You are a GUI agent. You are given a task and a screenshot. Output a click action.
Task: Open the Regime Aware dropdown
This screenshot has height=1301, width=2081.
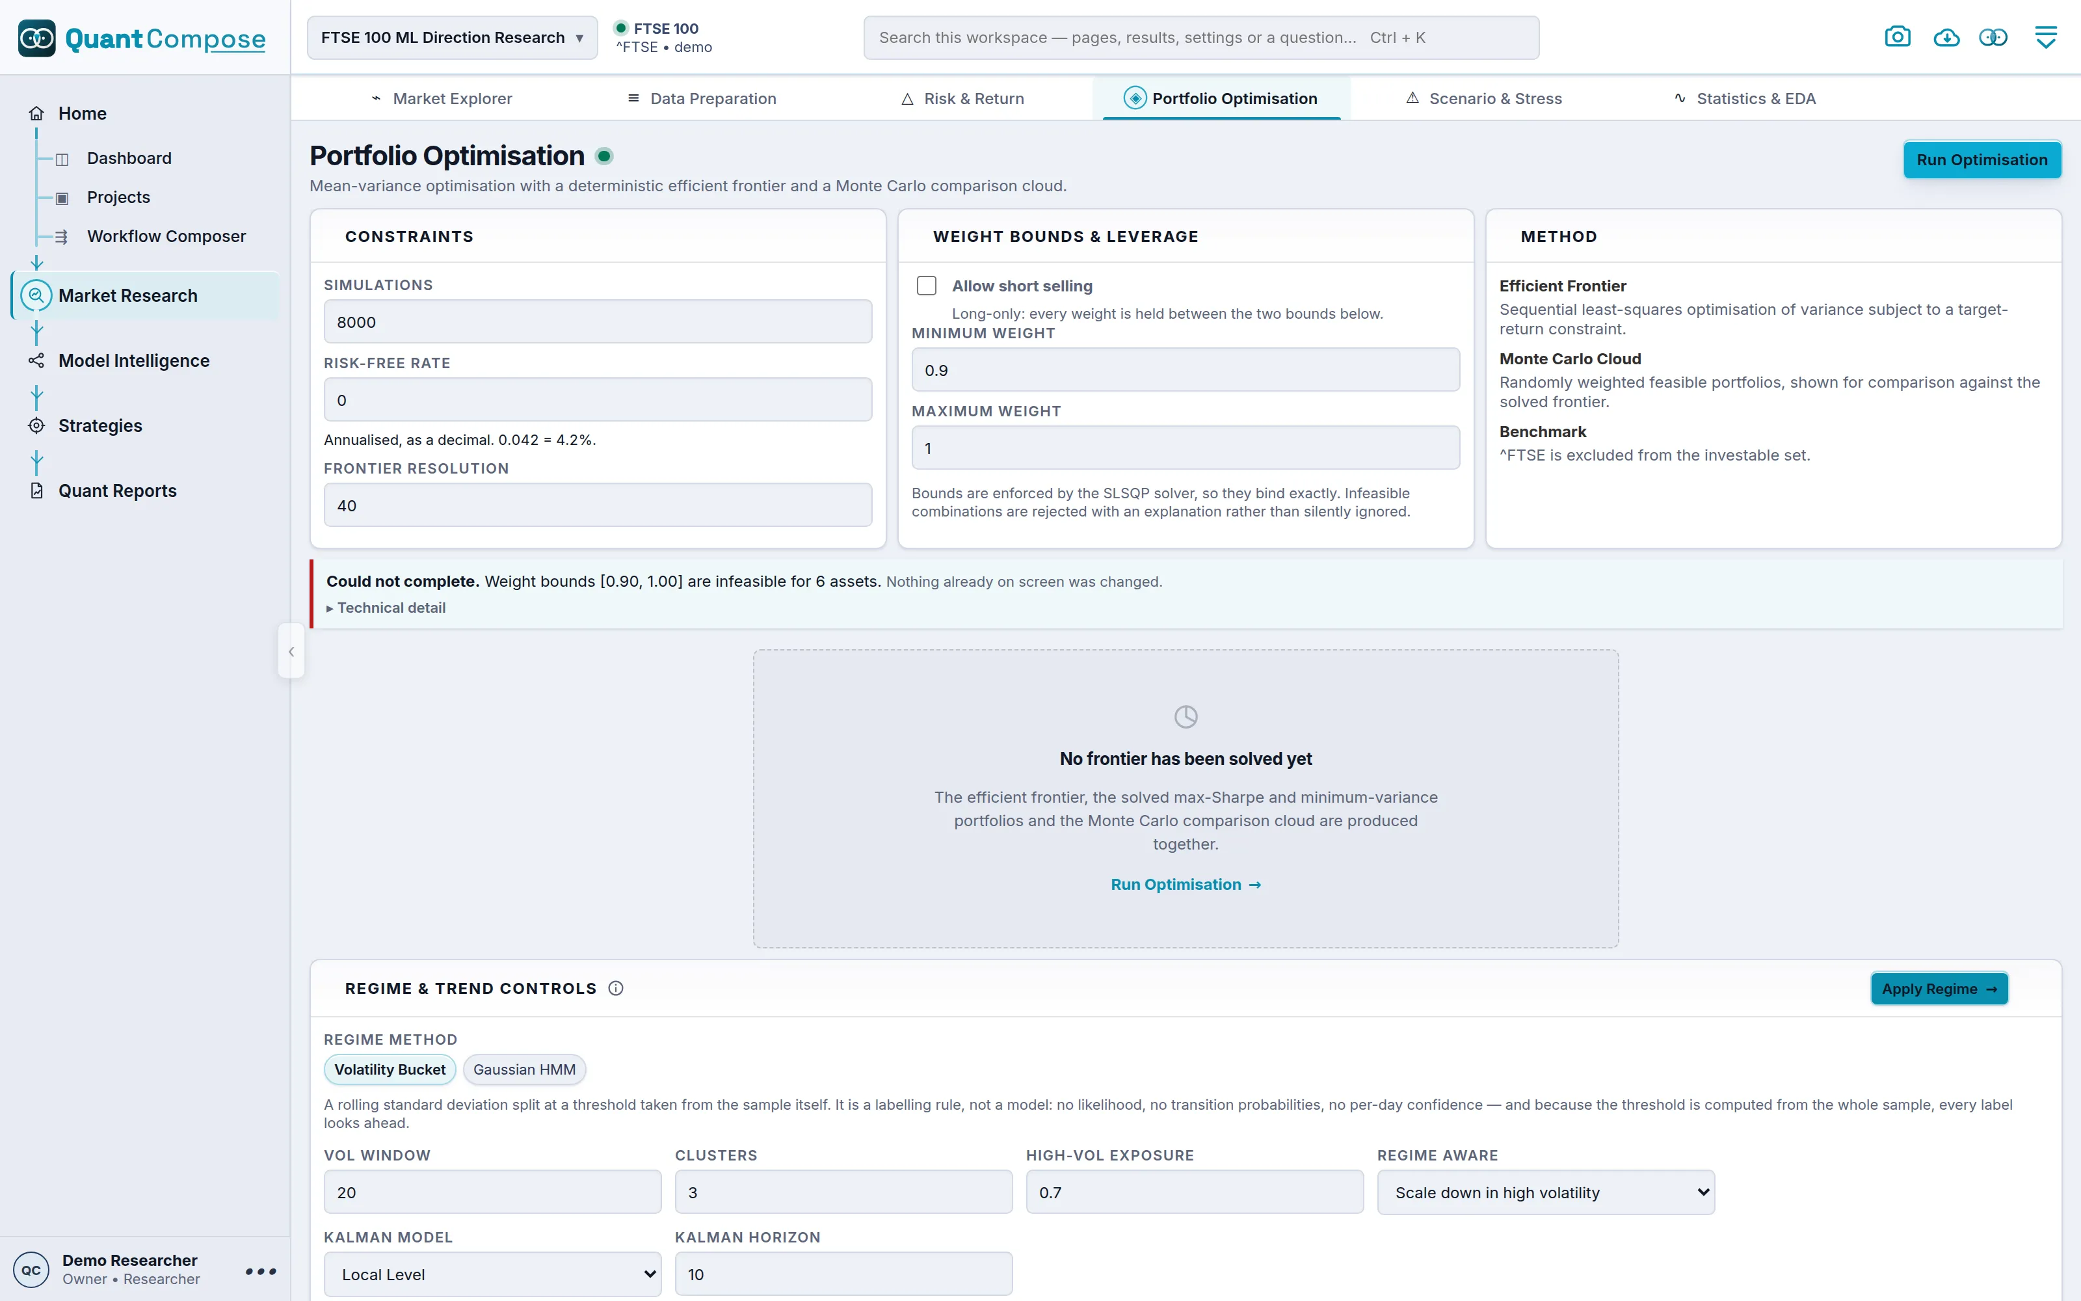point(1546,1192)
